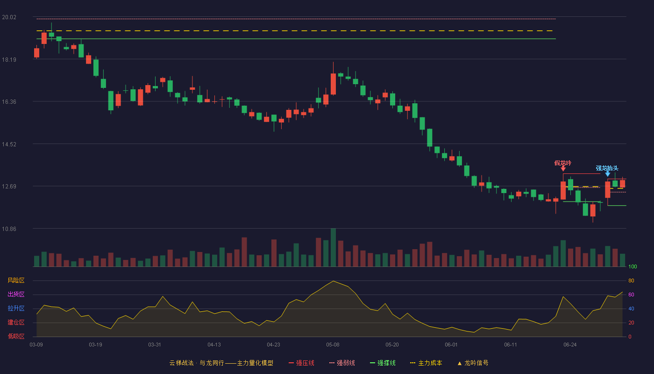Viewport: 654px width, 374px height.
Task: Click the chart title 云梯战法 · 与龙同行——主力量化模型
Action: (221, 363)
